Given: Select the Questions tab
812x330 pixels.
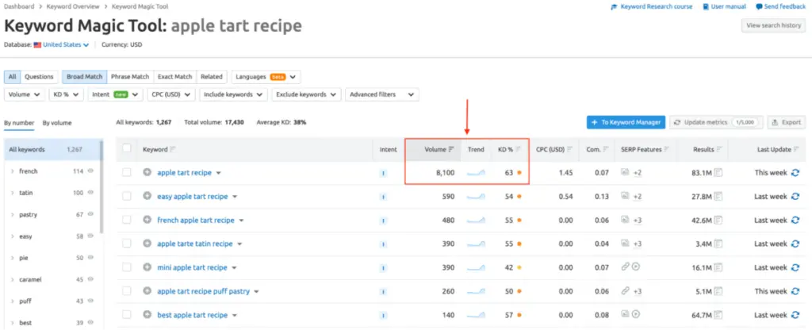Looking at the screenshot, I should (40, 77).
